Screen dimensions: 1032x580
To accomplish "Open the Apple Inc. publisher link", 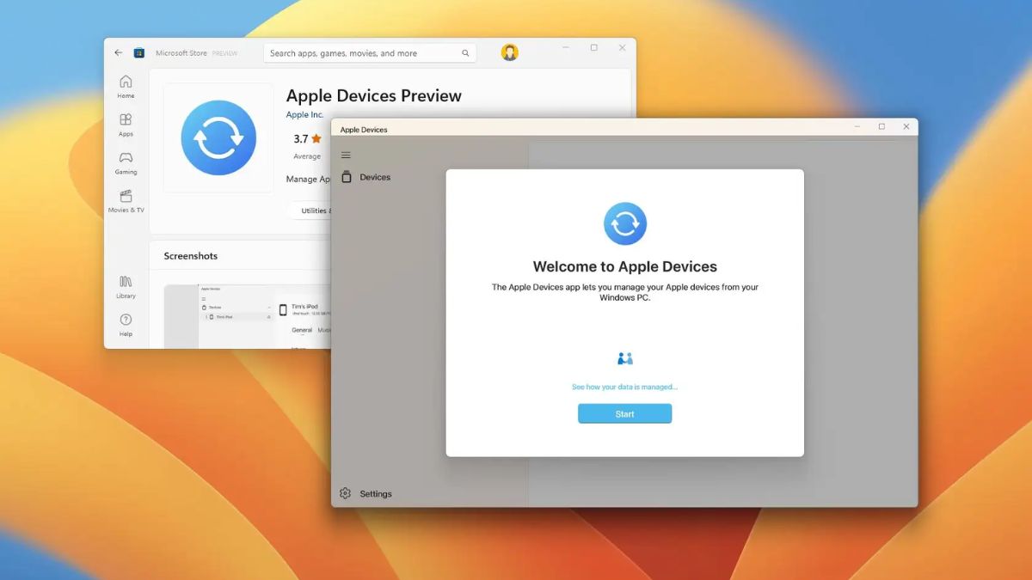I will (x=304, y=115).
